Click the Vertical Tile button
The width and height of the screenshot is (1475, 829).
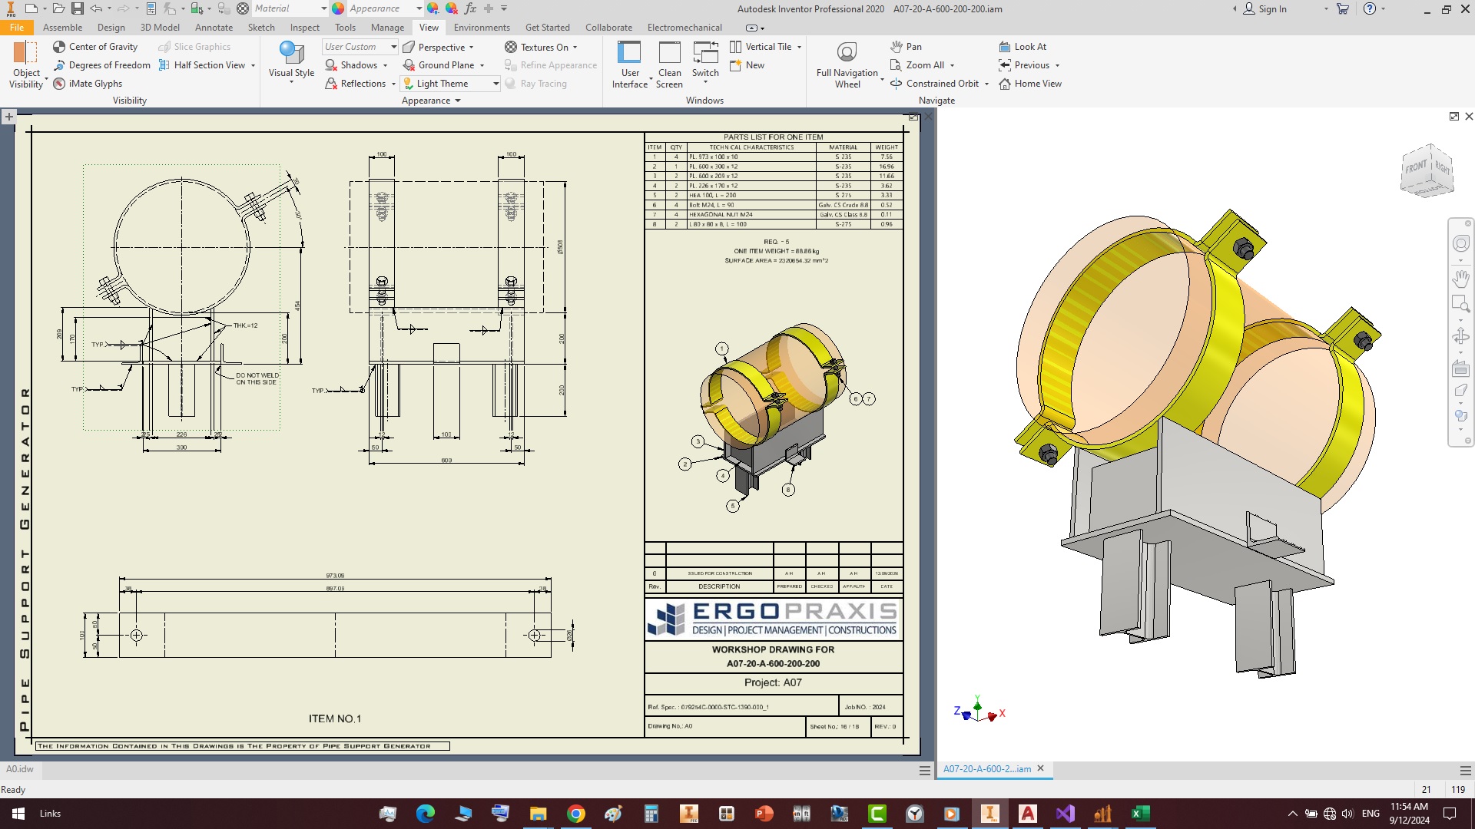[x=767, y=47]
